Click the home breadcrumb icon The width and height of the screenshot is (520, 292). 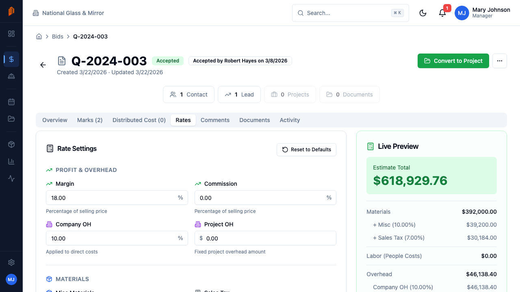(x=39, y=36)
